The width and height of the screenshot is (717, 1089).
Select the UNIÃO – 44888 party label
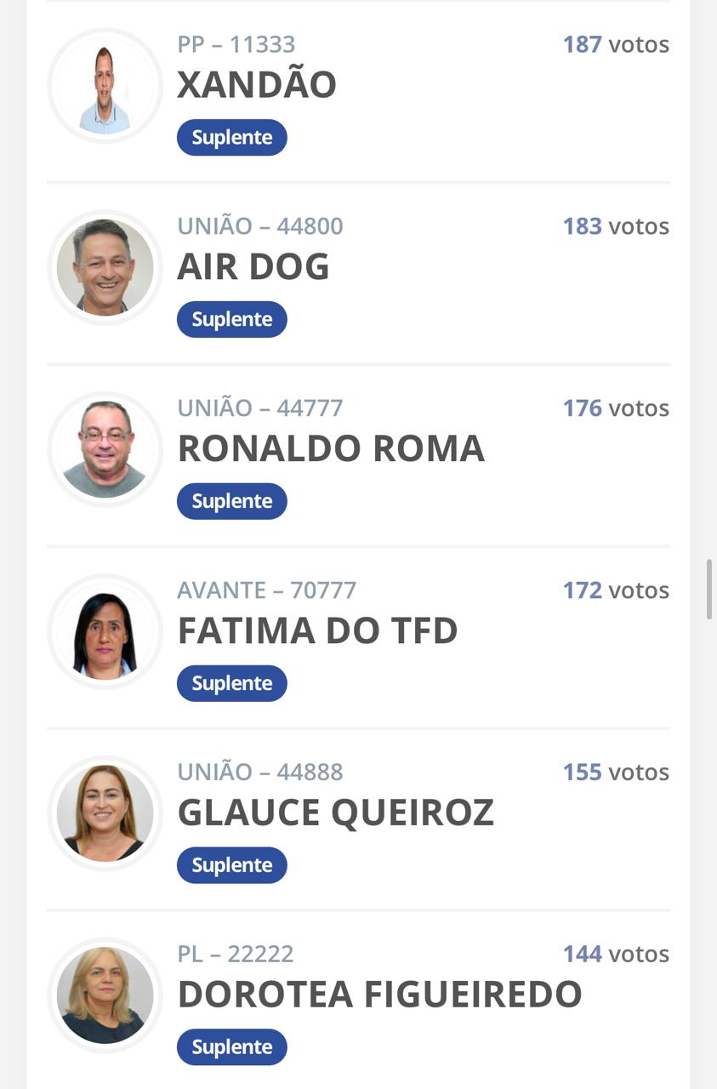260,773
